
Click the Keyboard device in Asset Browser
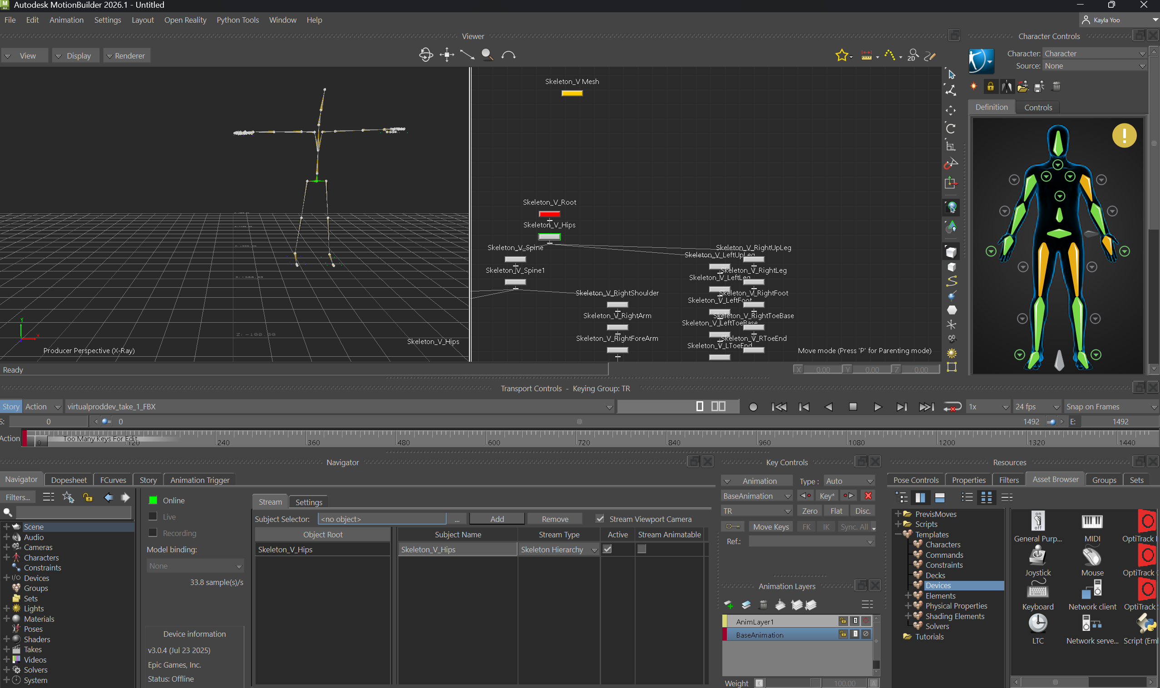pyautogui.click(x=1037, y=590)
